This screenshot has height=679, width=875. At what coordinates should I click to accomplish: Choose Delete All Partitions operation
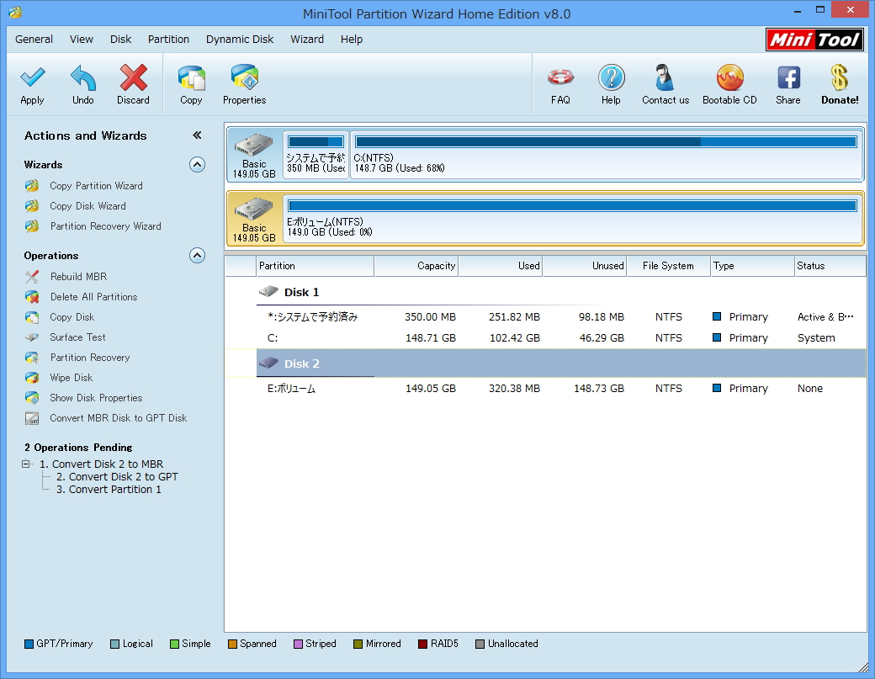(93, 297)
